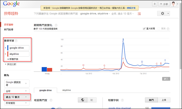Click news marker A on chart
This screenshot has width=182, height=109.
[x=165, y=60]
